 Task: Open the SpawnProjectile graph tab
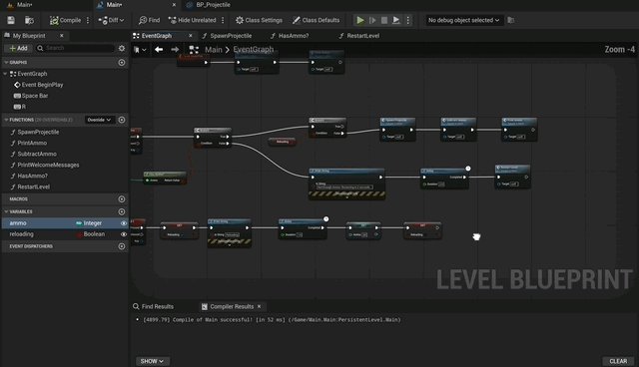coord(231,36)
